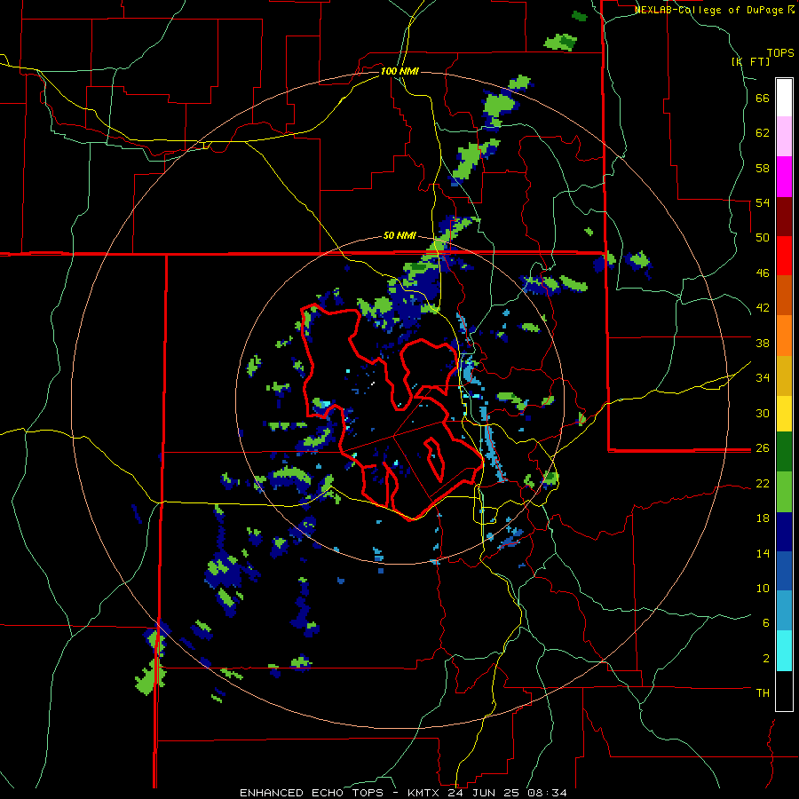Pick the cyan legend swatch
Viewport: 799px width, 799px height.
tap(784, 651)
